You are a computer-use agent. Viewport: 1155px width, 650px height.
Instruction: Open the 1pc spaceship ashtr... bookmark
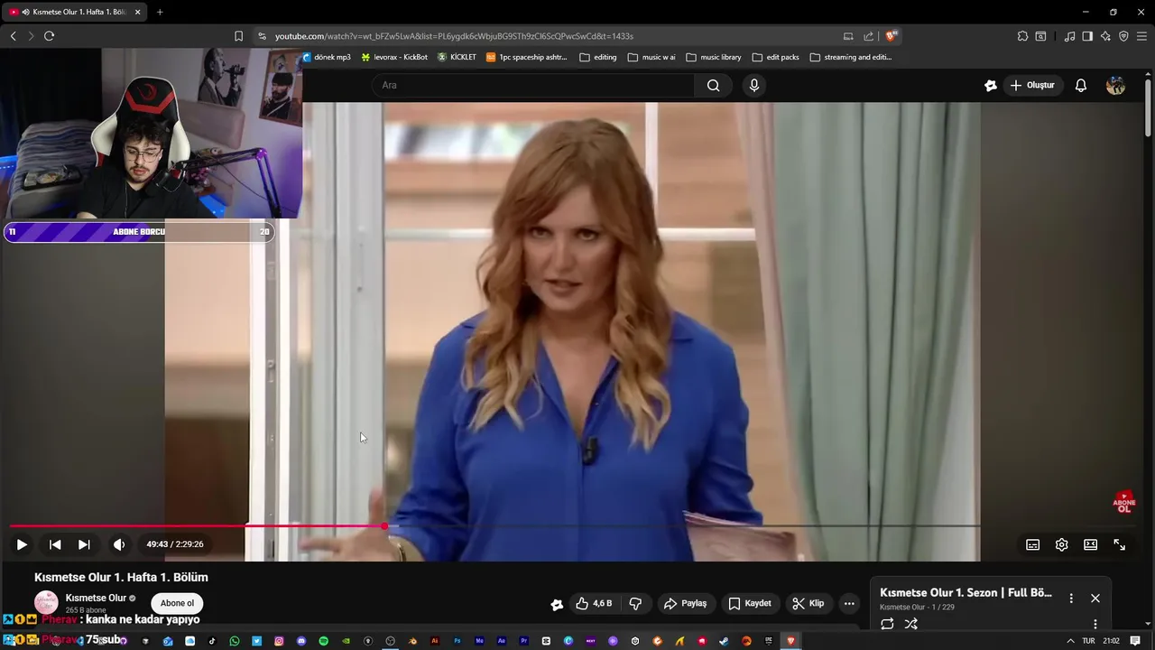point(527,57)
